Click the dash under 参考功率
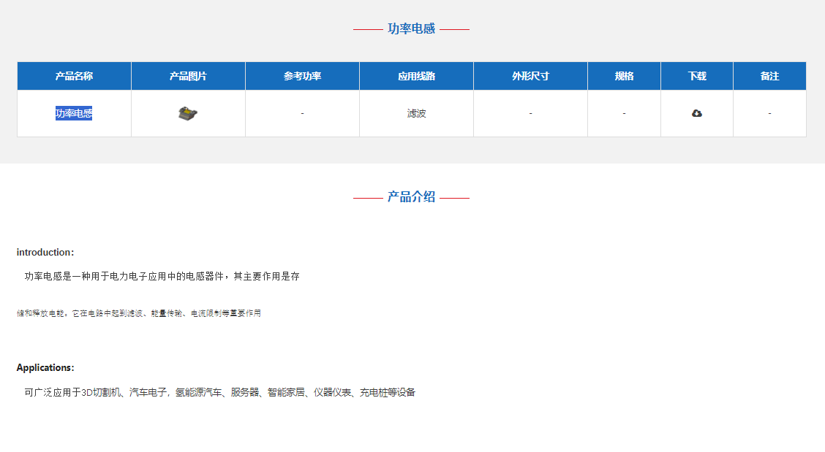Viewport: 825px width, 452px height. coord(301,113)
